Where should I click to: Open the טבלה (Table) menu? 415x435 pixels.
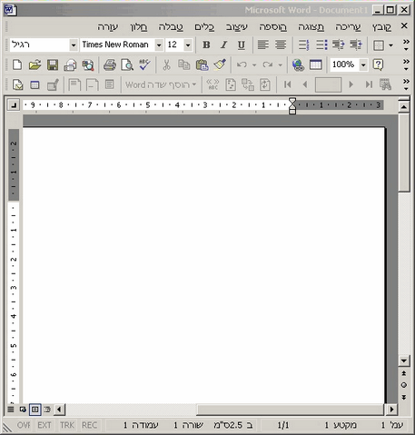tap(171, 27)
